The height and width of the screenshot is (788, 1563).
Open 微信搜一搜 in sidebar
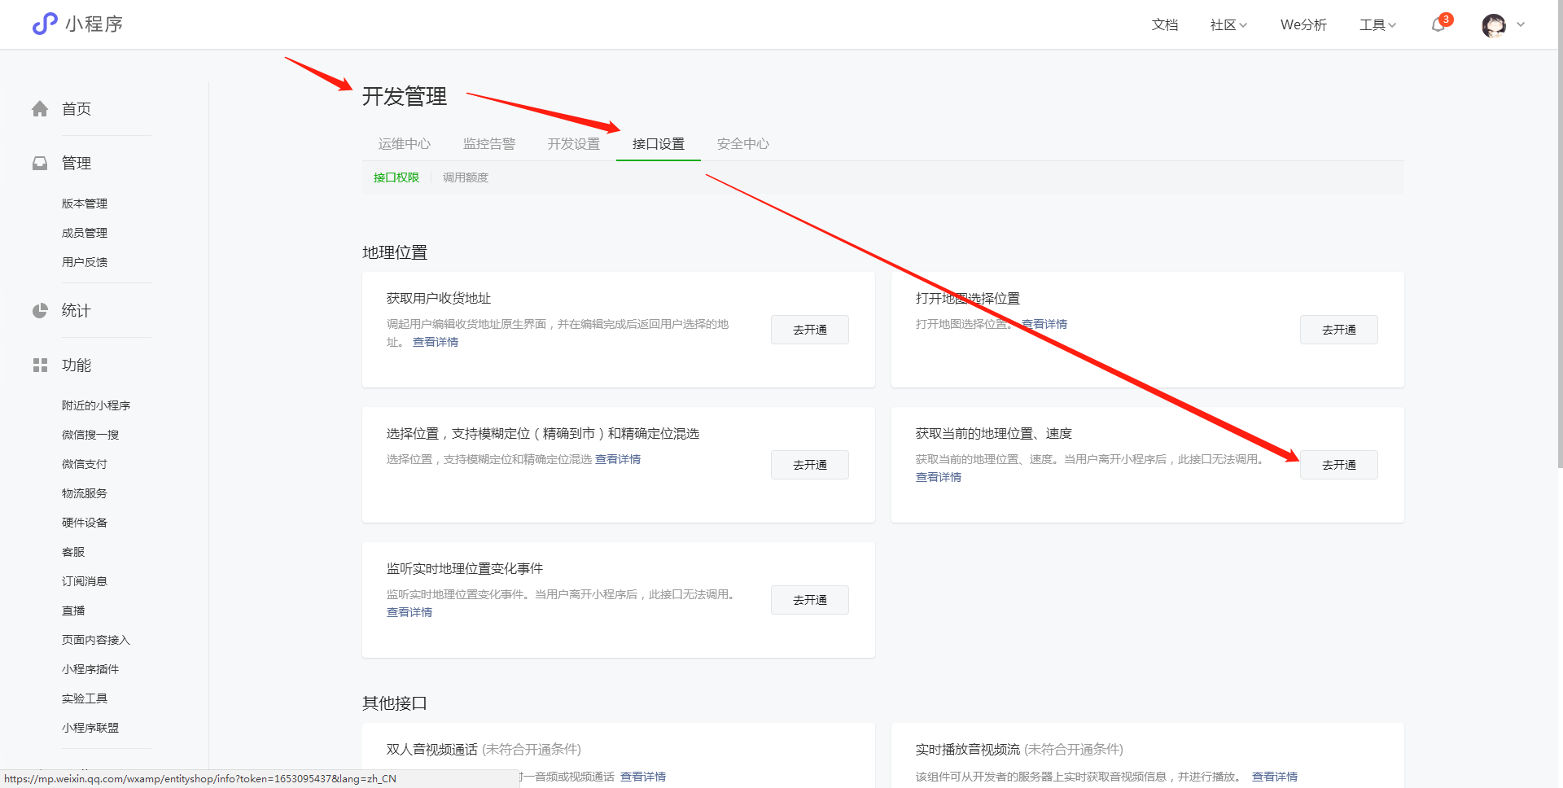pos(90,435)
